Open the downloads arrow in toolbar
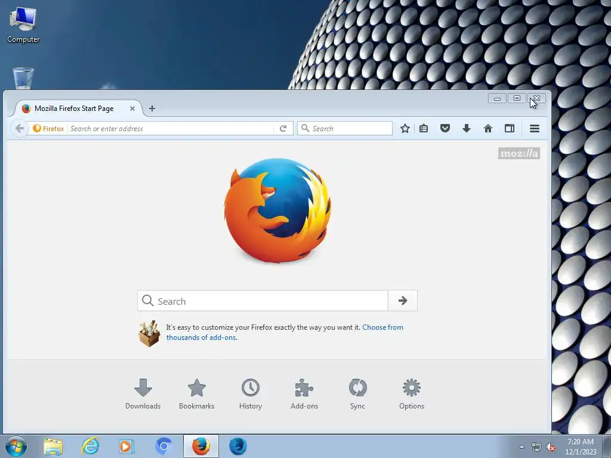 click(x=467, y=129)
